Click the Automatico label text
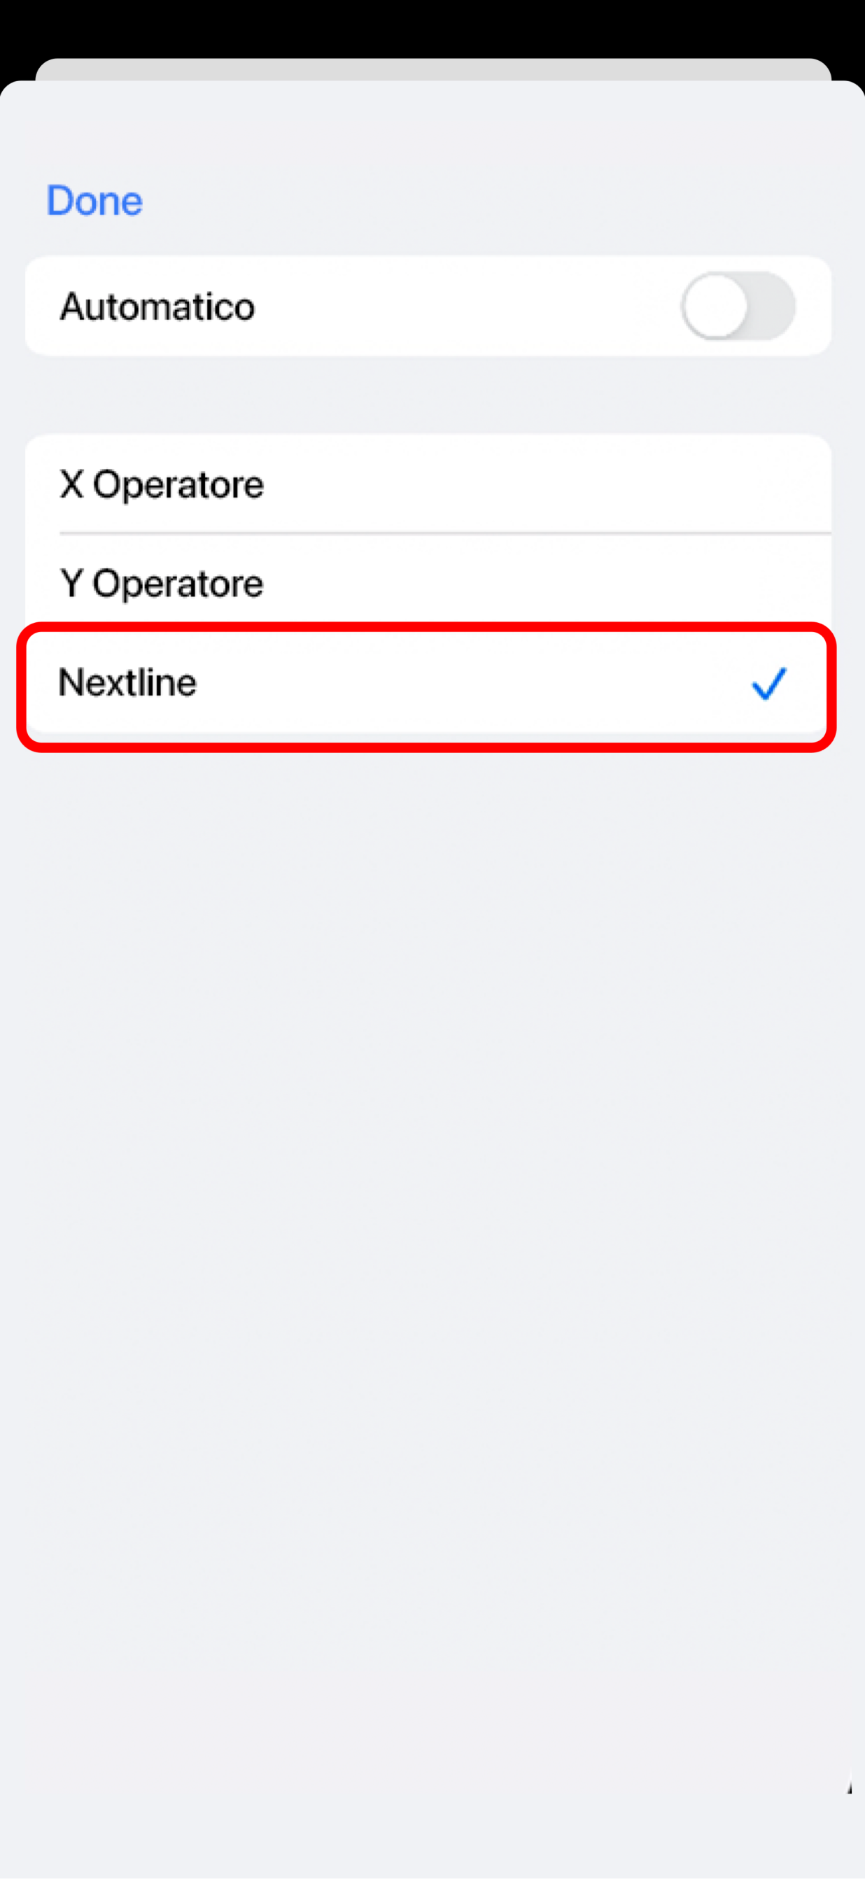The height and width of the screenshot is (1879, 865). pos(157,307)
